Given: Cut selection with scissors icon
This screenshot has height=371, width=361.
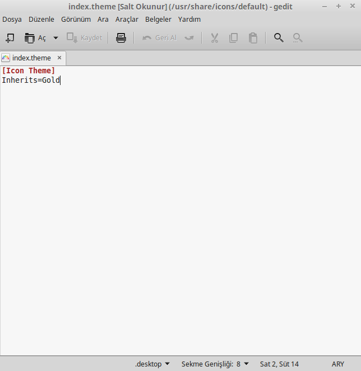Looking at the screenshot, I should pyautogui.click(x=215, y=38).
